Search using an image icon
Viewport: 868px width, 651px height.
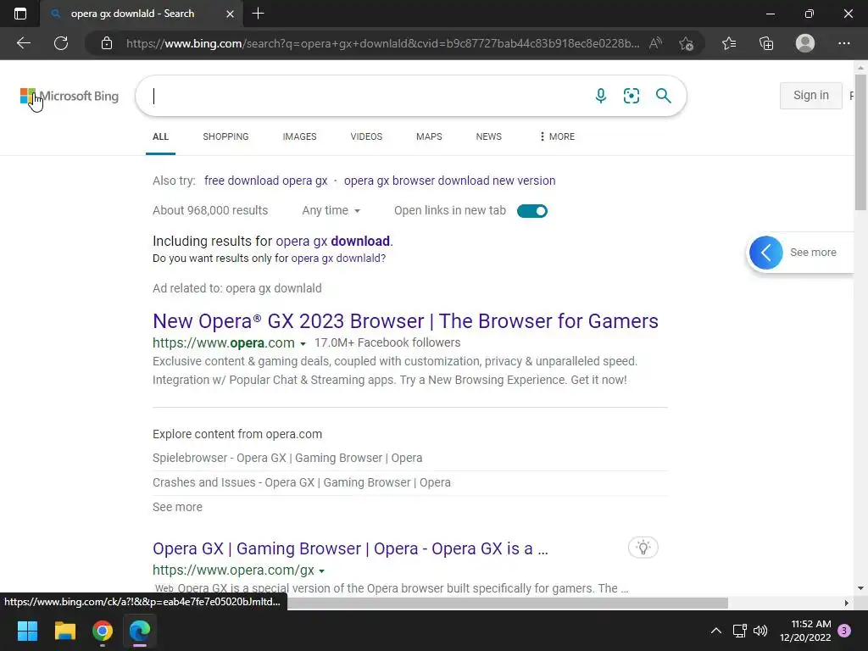pyautogui.click(x=631, y=96)
